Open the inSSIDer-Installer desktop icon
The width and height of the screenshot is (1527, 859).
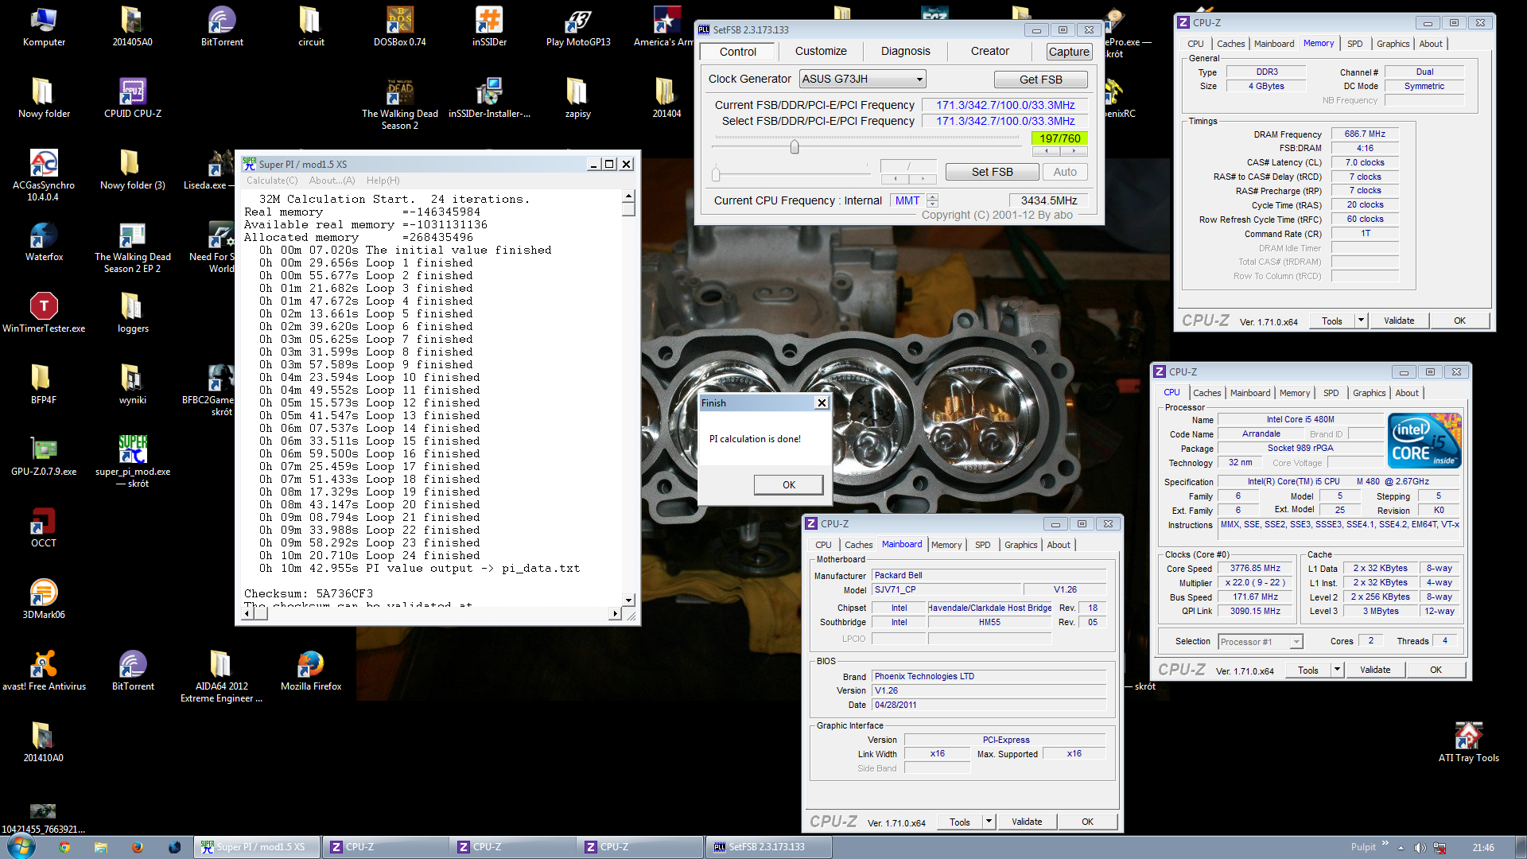489,99
